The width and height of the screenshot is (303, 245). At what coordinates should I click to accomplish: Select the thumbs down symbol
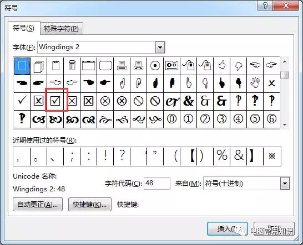[x=239, y=66]
